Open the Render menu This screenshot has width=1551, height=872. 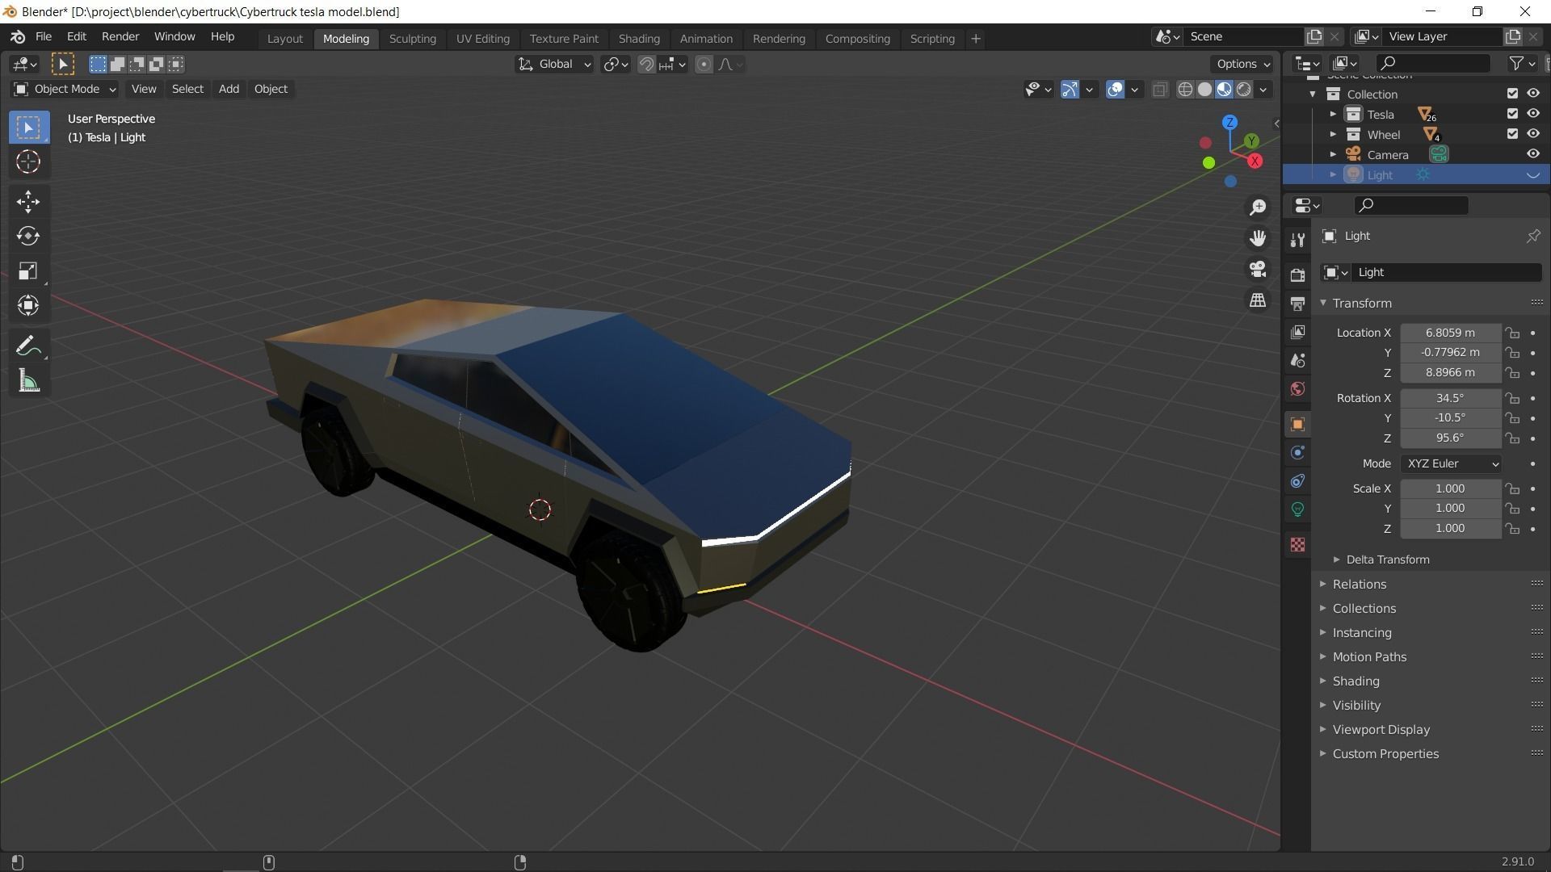[120, 37]
